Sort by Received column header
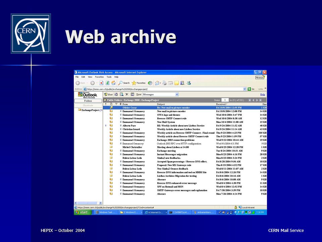 pos(221,104)
